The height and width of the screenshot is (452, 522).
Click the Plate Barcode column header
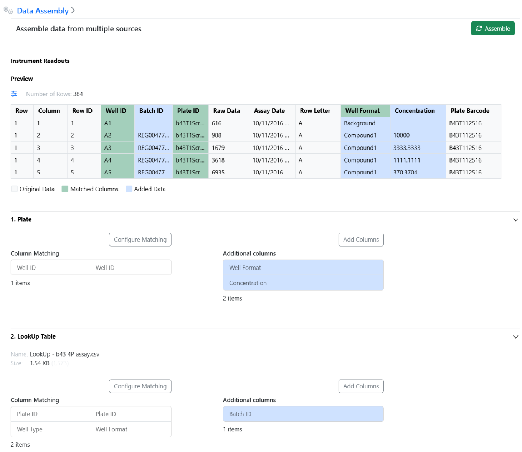pos(473,111)
